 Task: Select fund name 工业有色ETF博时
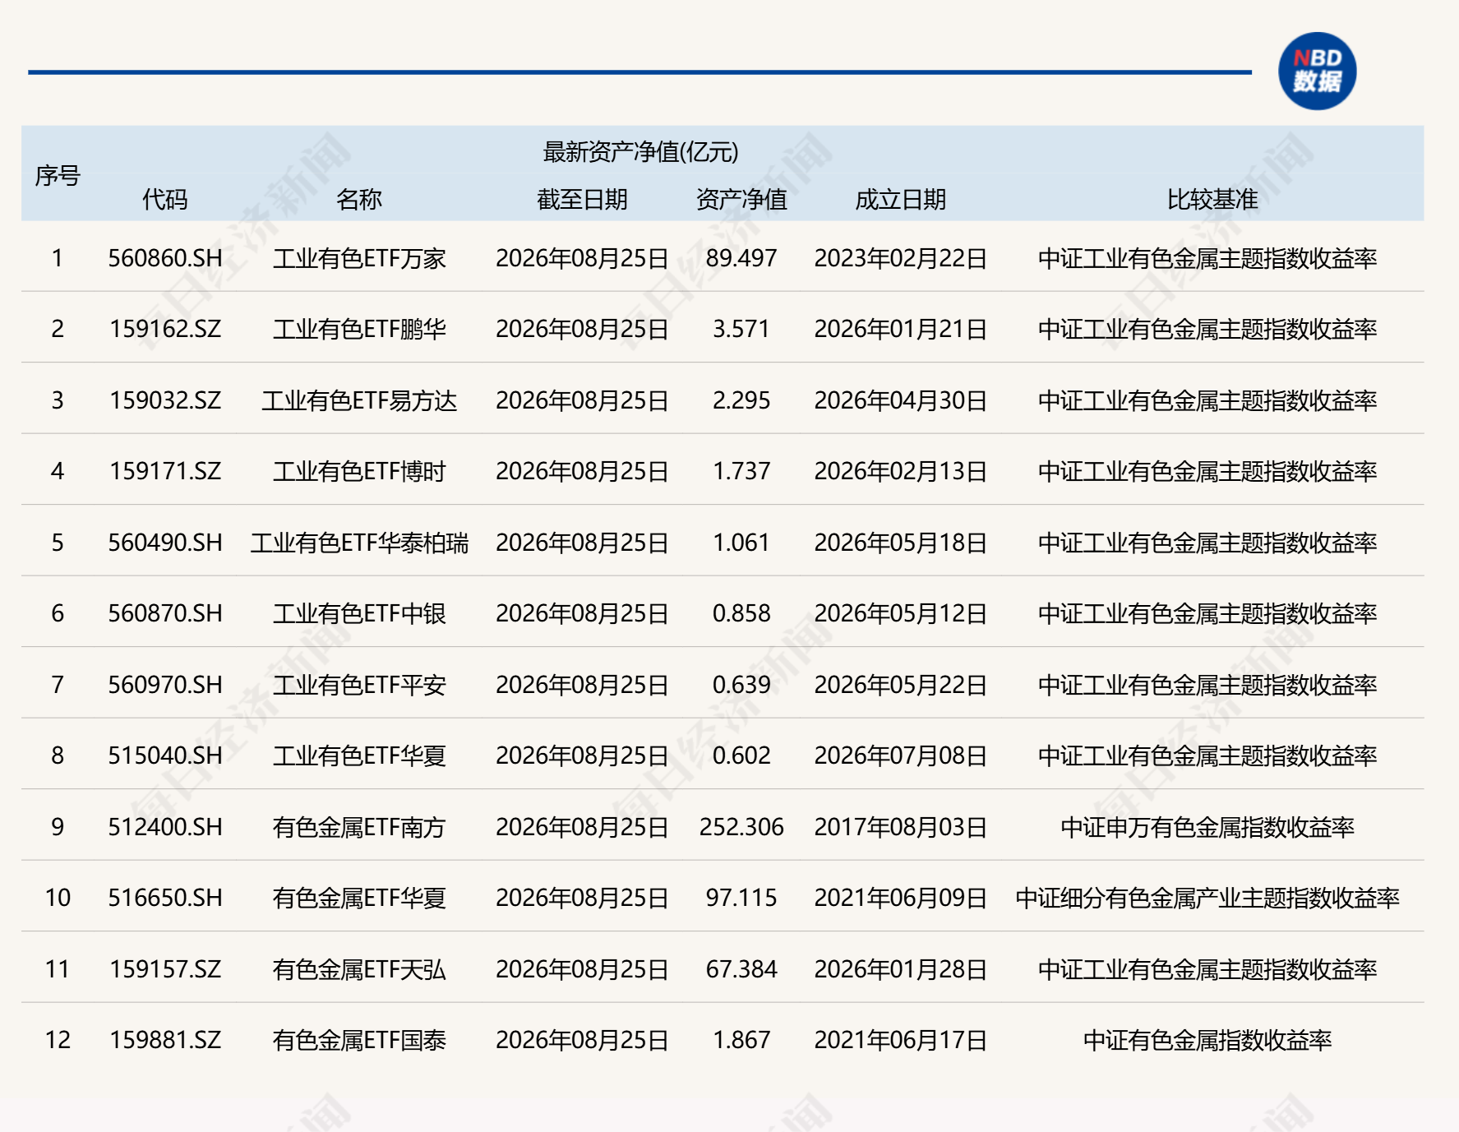point(359,471)
